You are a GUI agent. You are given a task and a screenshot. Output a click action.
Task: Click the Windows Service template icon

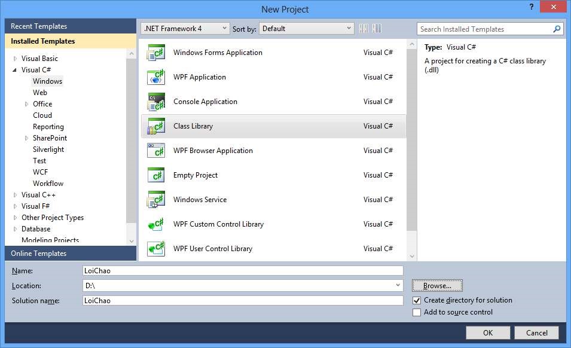(156, 200)
